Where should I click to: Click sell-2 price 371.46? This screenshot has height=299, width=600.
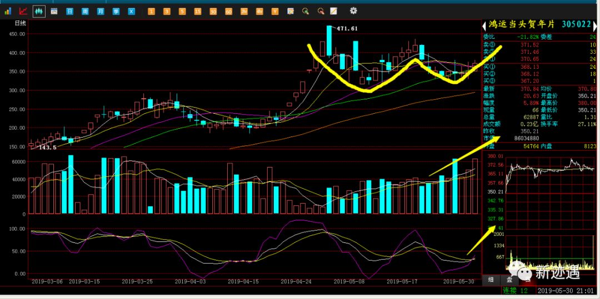click(x=530, y=52)
